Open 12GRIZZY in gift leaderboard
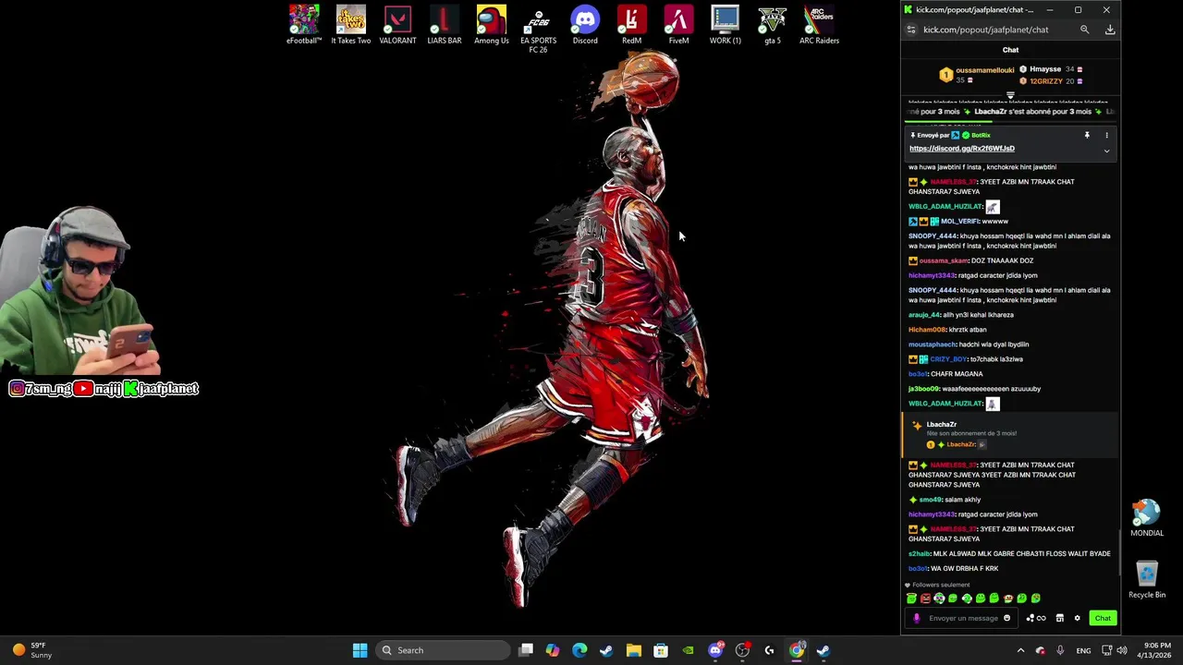 [x=1046, y=81]
